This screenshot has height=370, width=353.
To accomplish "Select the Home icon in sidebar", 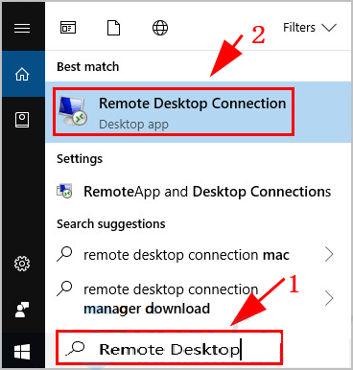I will pos(22,74).
